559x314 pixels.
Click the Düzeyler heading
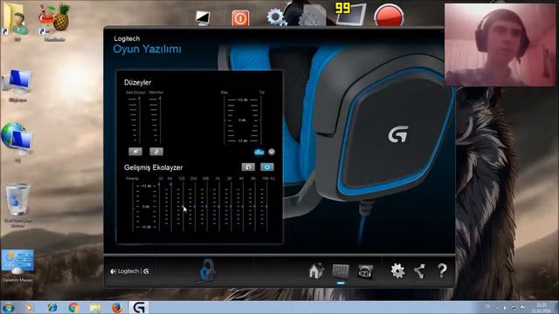138,83
